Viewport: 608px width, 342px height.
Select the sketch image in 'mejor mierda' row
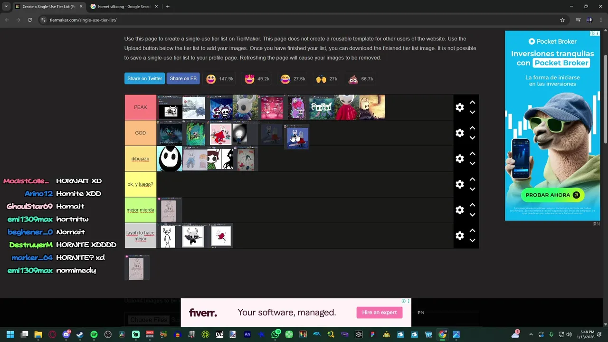169,210
